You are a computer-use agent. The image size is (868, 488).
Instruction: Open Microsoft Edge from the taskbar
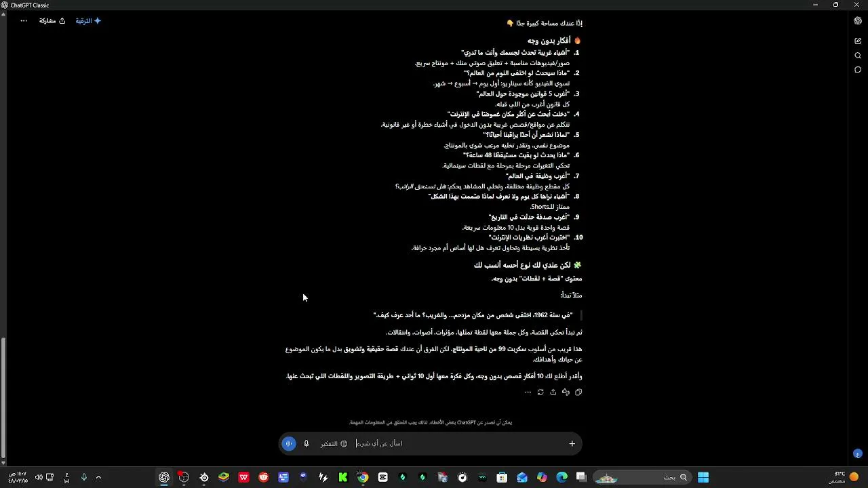click(x=561, y=478)
